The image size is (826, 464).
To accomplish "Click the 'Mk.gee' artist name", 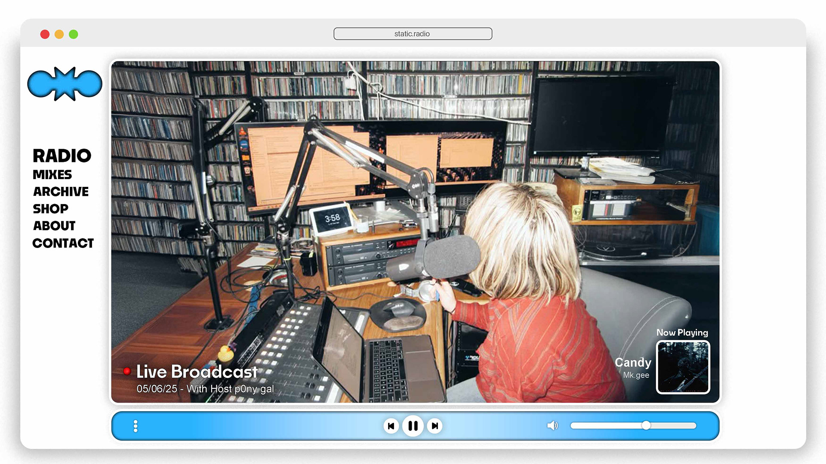I will 636,375.
